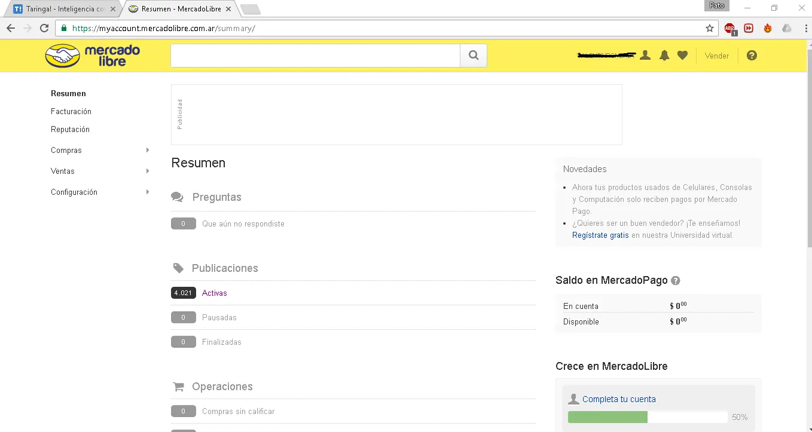Screen dimensions: 812x432
Task: Click the Novedades heading
Action: coord(585,169)
